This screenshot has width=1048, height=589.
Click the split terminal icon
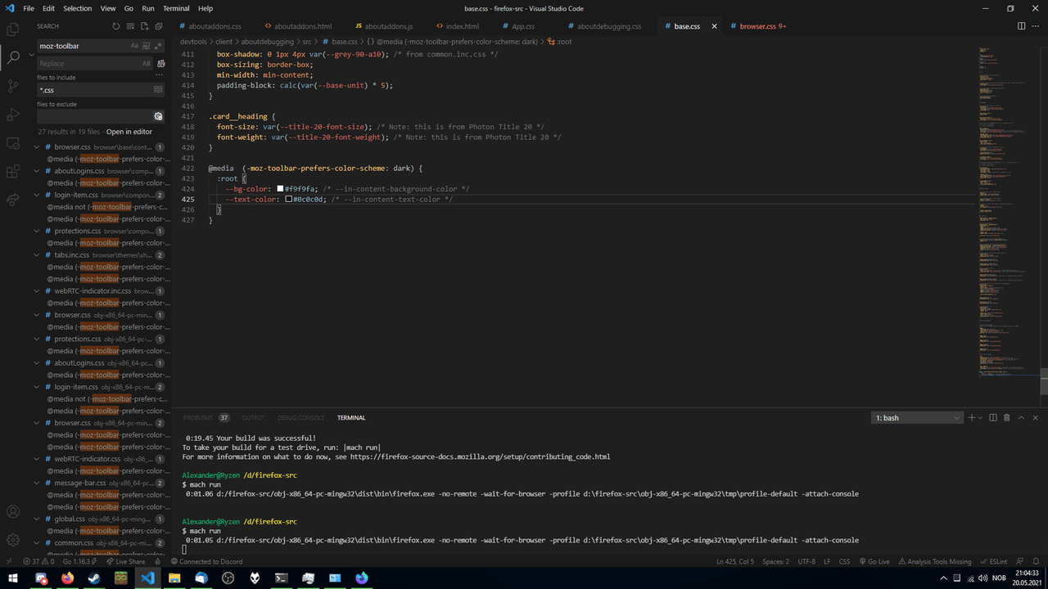(x=993, y=418)
